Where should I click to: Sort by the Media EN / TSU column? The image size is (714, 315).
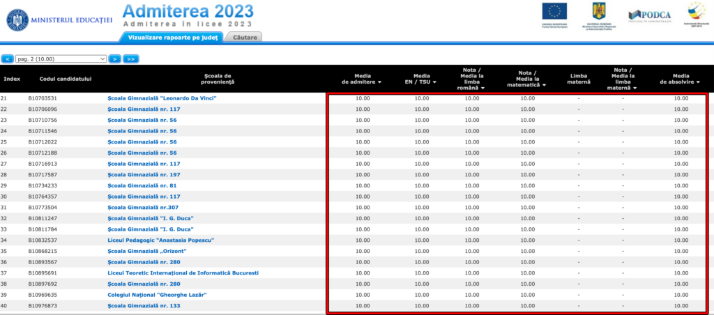421,79
